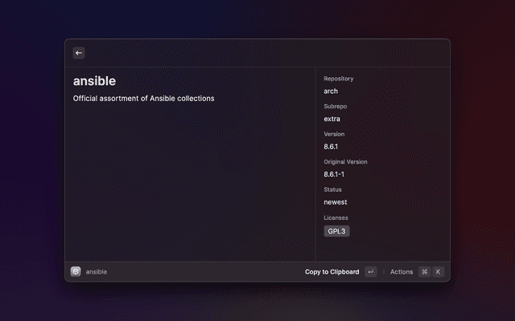Select the extra subrepo value
The image size is (515, 321).
click(x=332, y=119)
